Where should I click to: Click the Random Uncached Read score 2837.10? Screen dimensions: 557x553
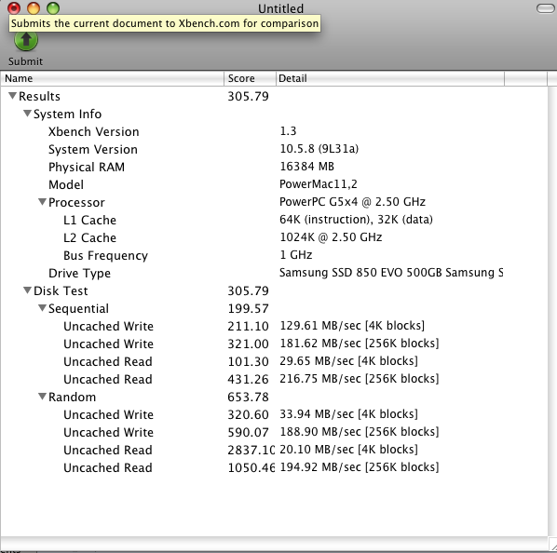tap(251, 450)
